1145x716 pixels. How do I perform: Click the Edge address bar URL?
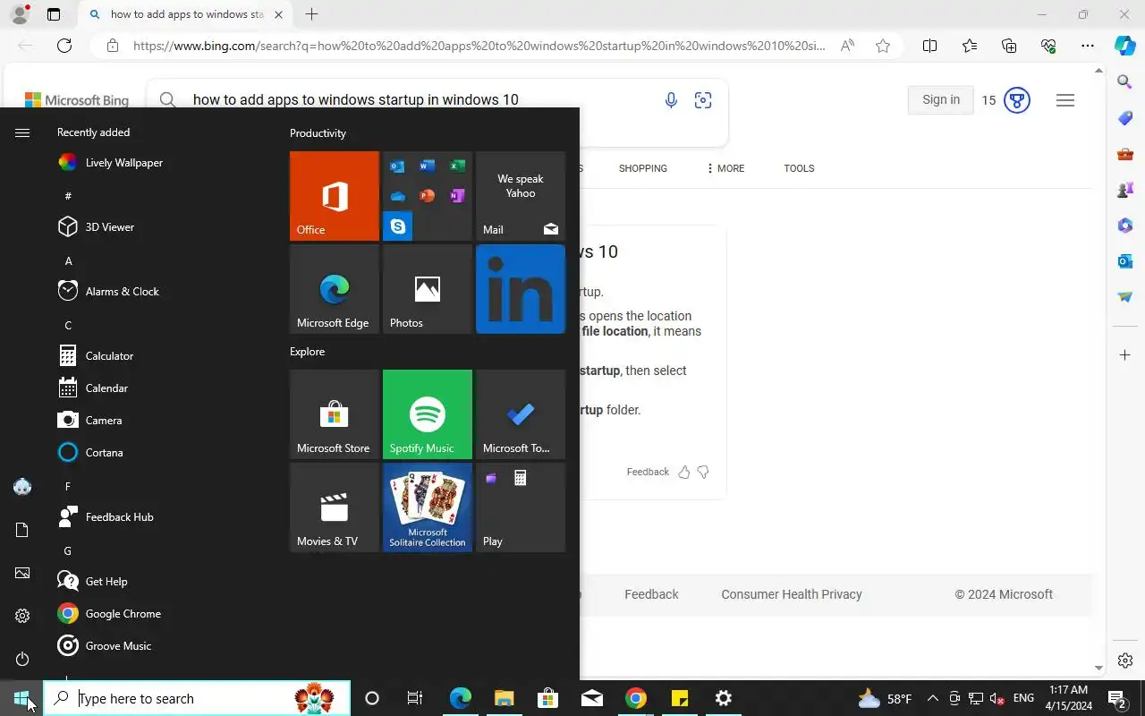pyautogui.click(x=479, y=46)
